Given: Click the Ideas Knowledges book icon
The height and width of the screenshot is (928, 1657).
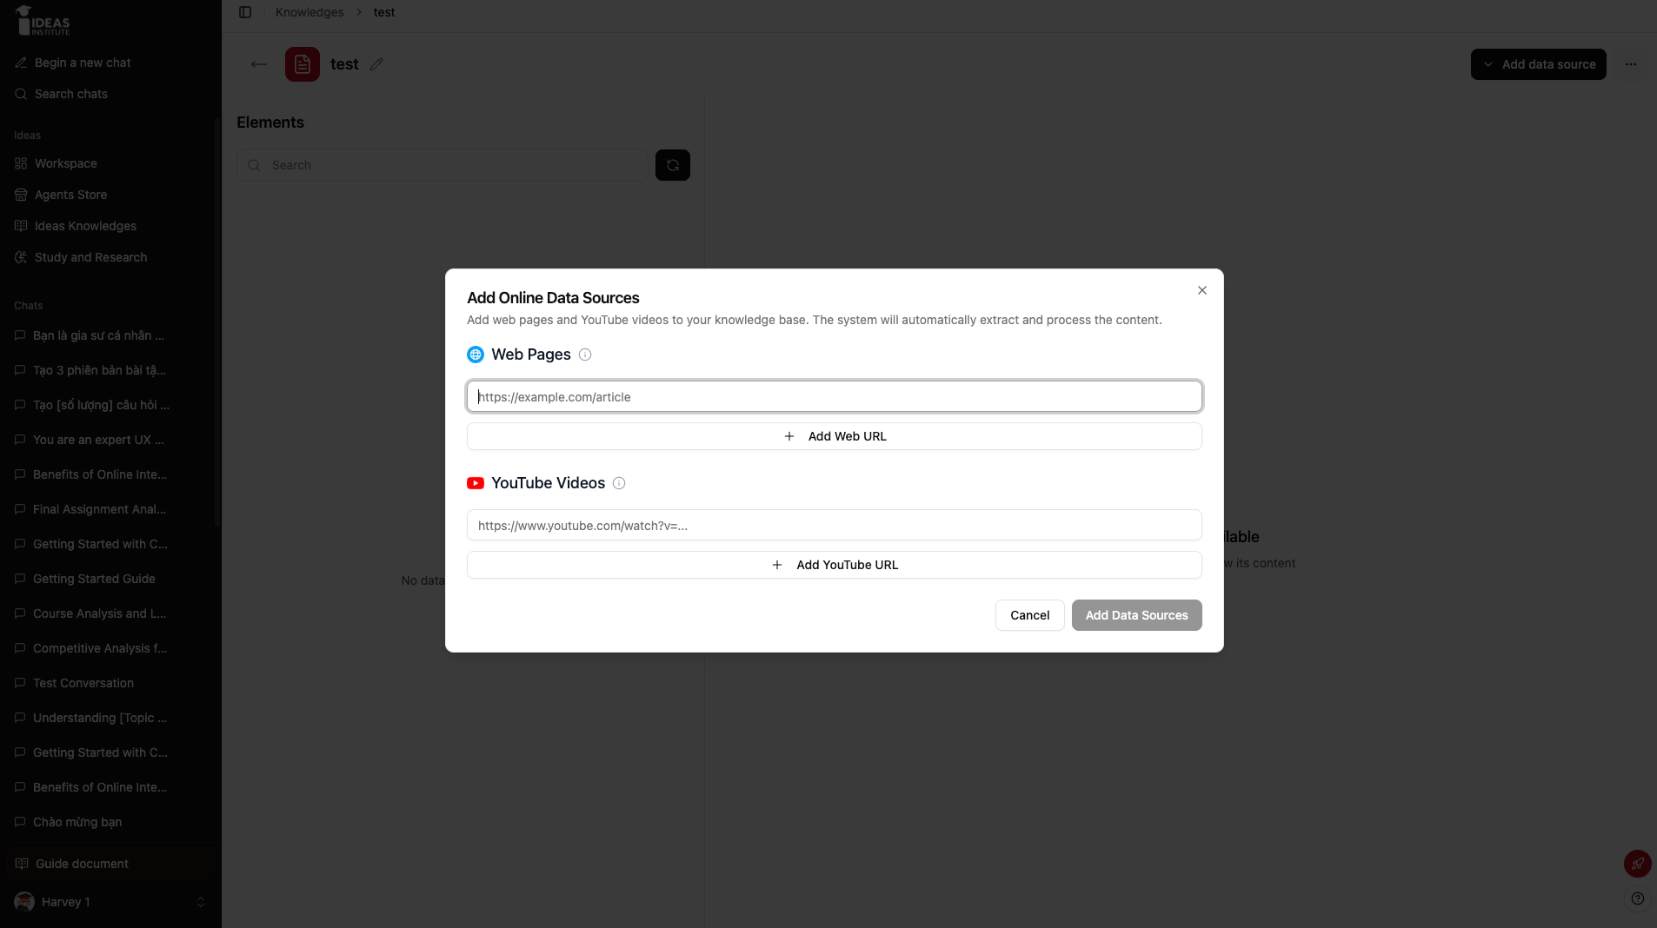Looking at the screenshot, I should coord(21,226).
